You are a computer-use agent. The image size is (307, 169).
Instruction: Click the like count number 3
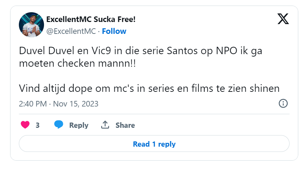[37, 125]
